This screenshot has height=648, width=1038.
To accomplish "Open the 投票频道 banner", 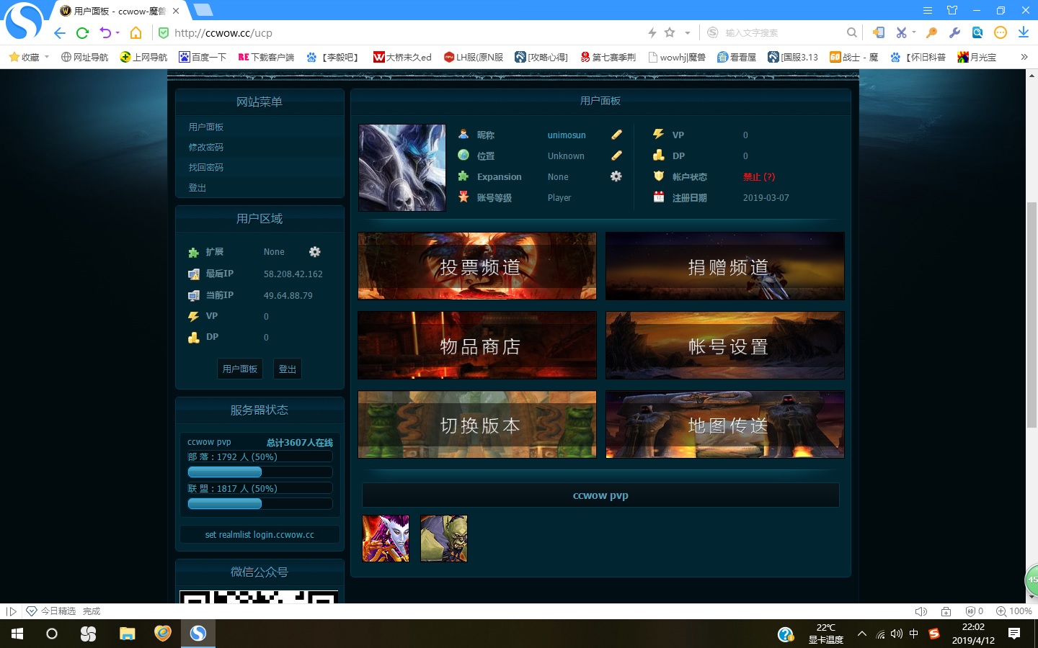I will point(477,266).
